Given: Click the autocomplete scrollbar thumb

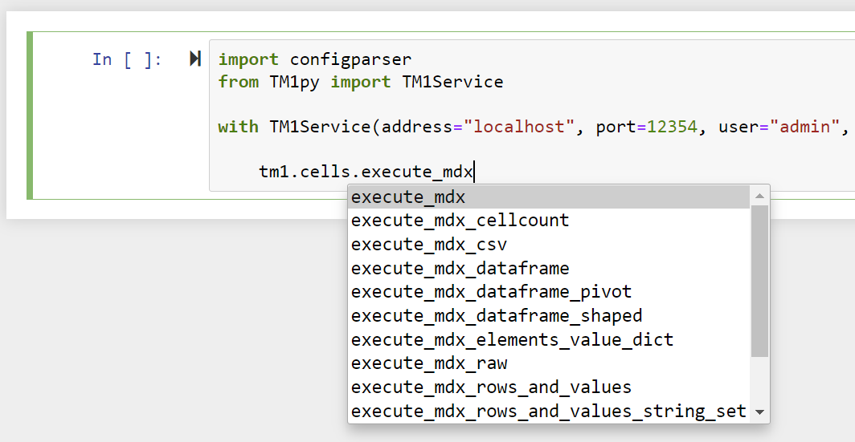Looking at the screenshot, I should 759,281.
